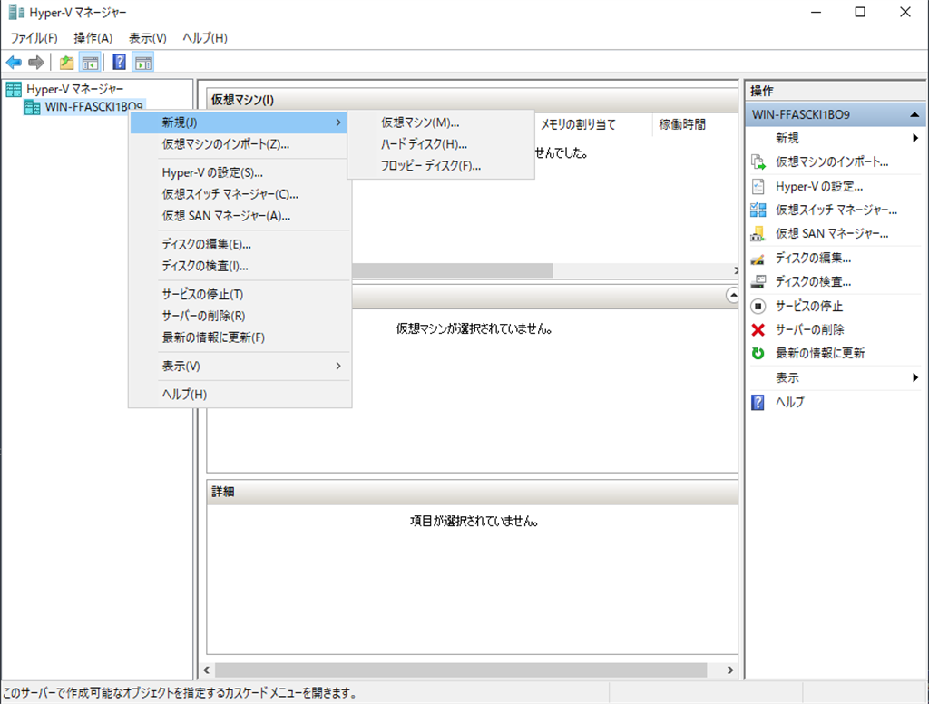Select 仮想マシン(M)... from the submenu
Viewport: 929px width, 704px height.
tap(420, 122)
